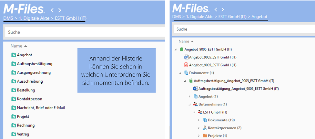Click back arrow in left M-Files window

[52, 11]
